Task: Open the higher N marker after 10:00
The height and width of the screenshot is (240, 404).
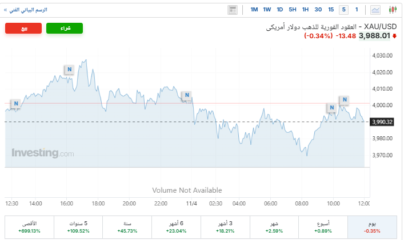Action: tap(344, 100)
